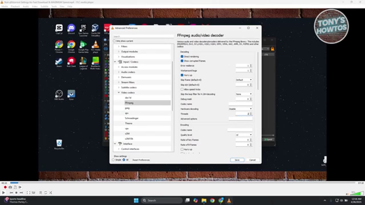
Task: Expand Demuxers tree node
Action: pos(119,77)
